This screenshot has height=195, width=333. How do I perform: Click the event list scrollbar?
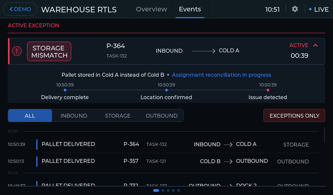324,135
